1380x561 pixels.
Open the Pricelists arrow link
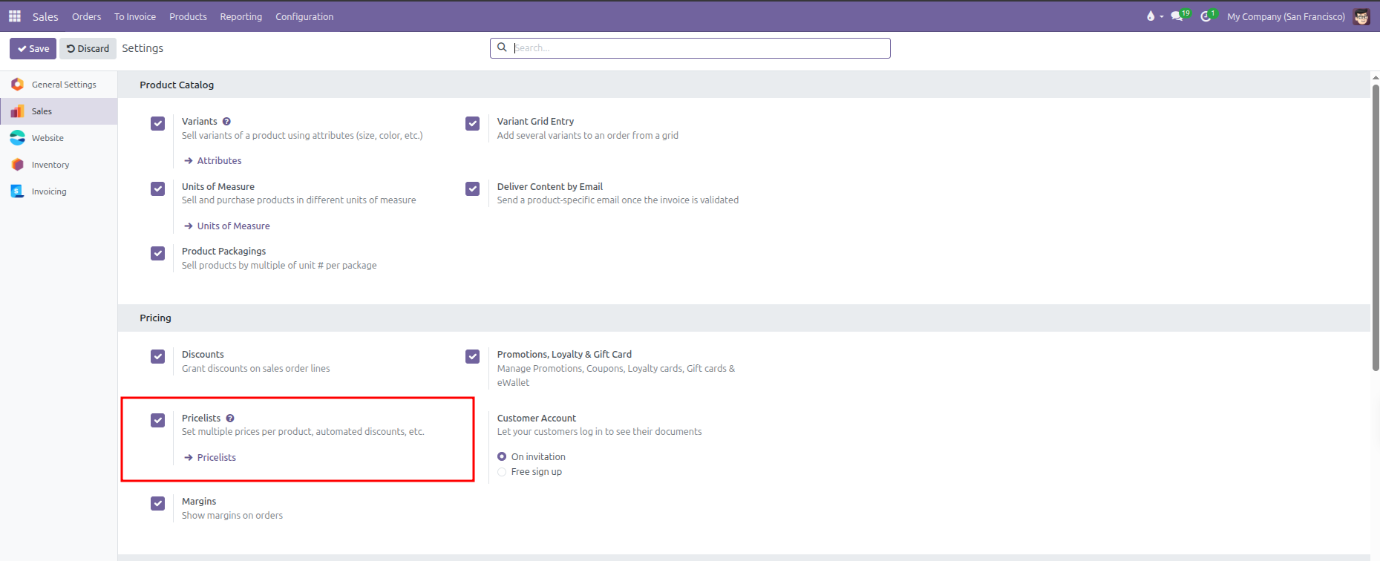[210, 458]
